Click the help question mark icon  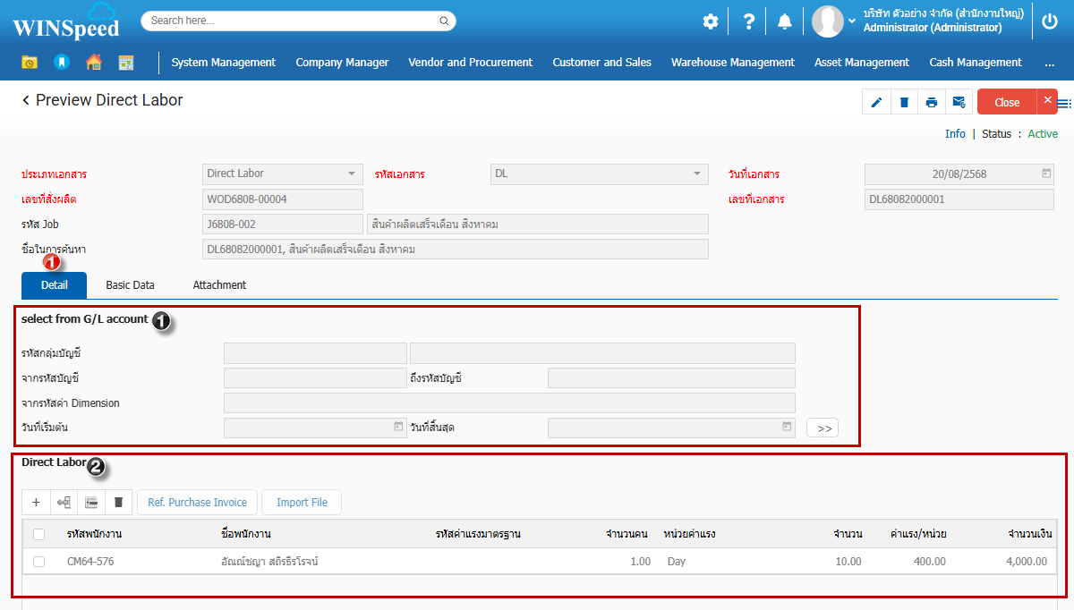coord(749,21)
